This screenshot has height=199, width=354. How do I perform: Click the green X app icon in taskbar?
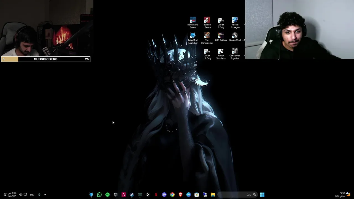point(140,195)
